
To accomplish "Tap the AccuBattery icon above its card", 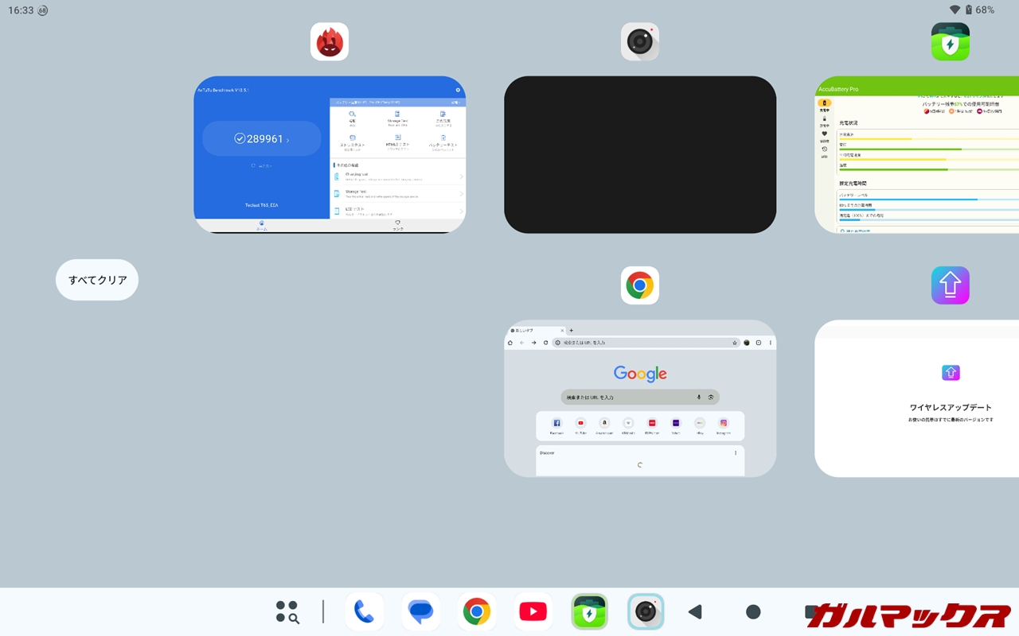I will tap(951, 41).
